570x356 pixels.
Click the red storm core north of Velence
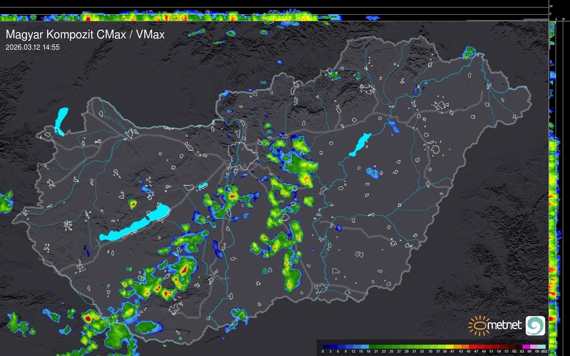(233, 196)
